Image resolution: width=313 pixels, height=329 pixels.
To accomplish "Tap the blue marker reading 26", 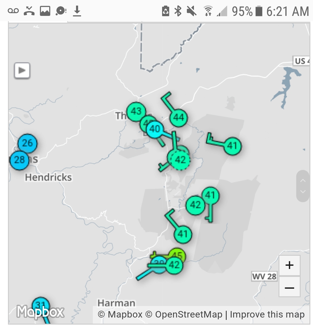I will [x=27, y=143].
